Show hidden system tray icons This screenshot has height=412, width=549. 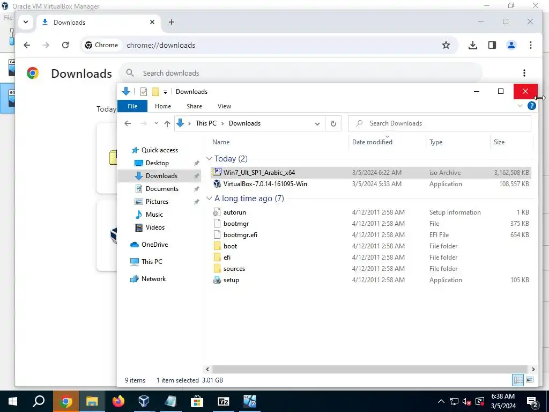coord(441,401)
